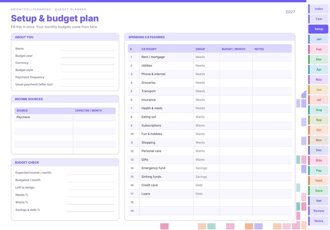Select the 'Groceries' category cell
Screen dimensions: 330x230
(166, 83)
